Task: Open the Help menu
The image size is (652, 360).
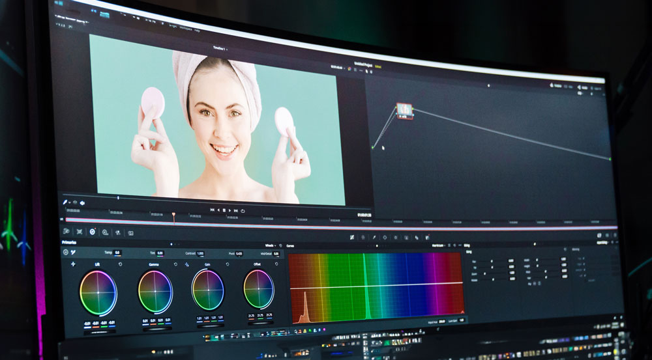Action: pos(197,31)
